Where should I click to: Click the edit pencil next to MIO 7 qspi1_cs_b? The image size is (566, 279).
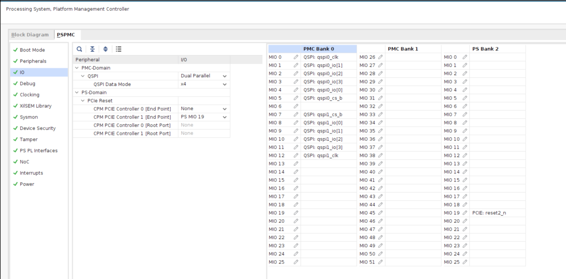[295, 114]
